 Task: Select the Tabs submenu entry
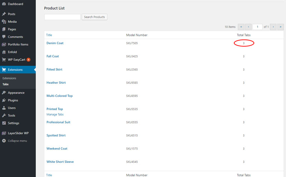pos(5,84)
